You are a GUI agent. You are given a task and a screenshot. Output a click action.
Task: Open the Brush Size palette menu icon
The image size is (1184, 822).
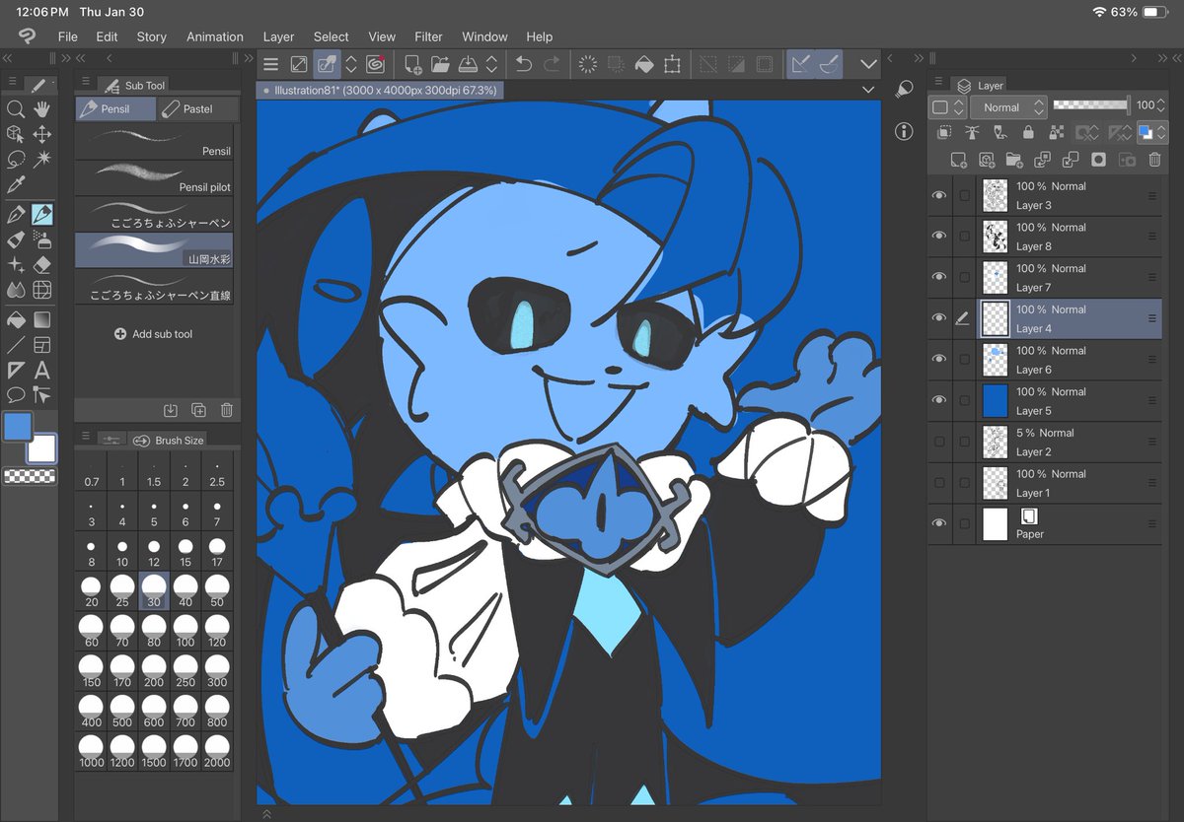(x=85, y=437)
